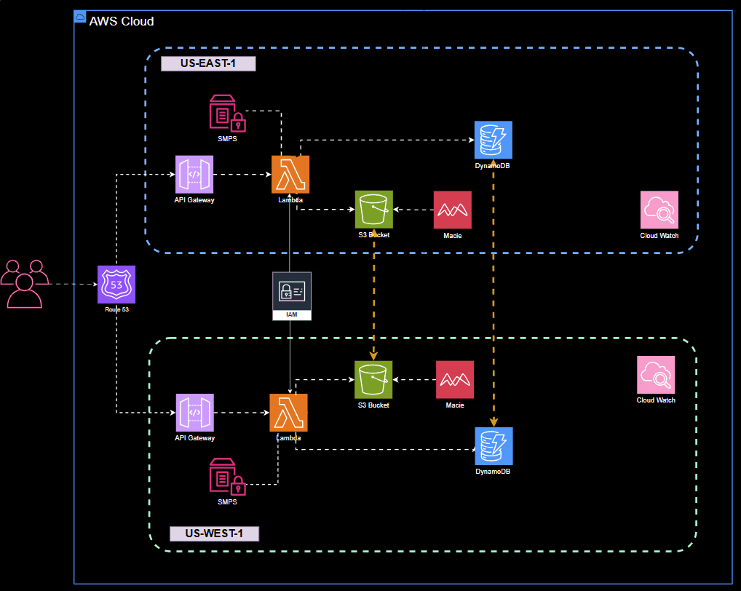Select the S3 Bucket icon in US-EAST-1

click(374, 210)
